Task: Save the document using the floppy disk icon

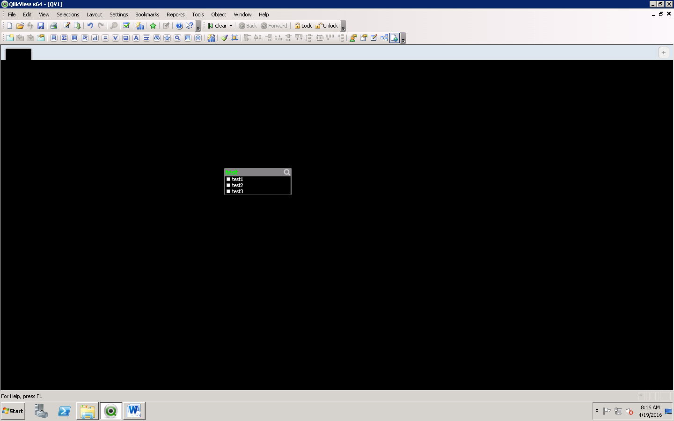Action: tap(41, 26)
